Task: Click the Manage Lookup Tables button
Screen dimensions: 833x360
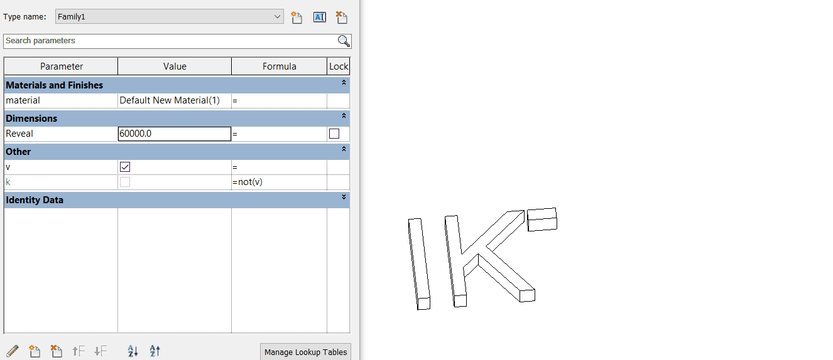Action: tap(305, 352)
